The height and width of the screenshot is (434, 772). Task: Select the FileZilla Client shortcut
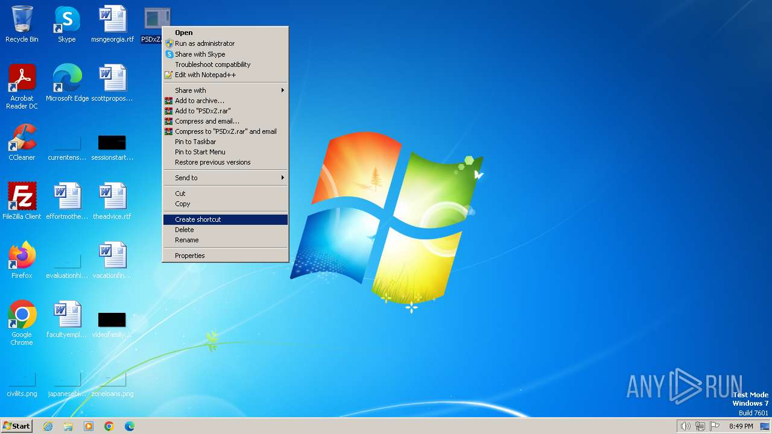[22, 201]
